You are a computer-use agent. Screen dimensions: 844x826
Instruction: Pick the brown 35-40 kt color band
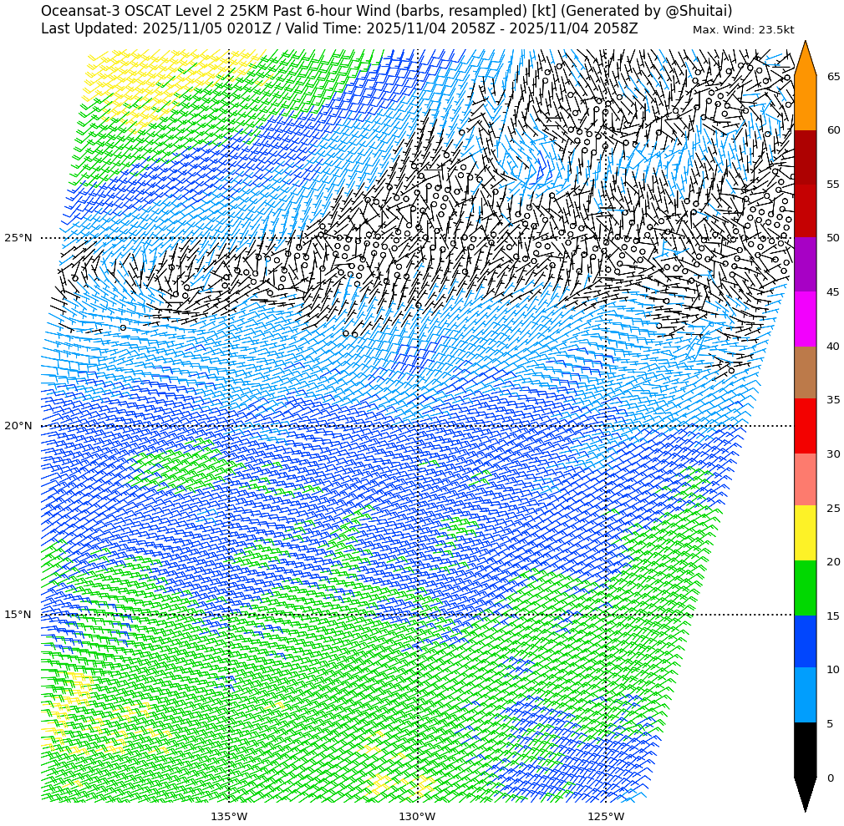805,372
